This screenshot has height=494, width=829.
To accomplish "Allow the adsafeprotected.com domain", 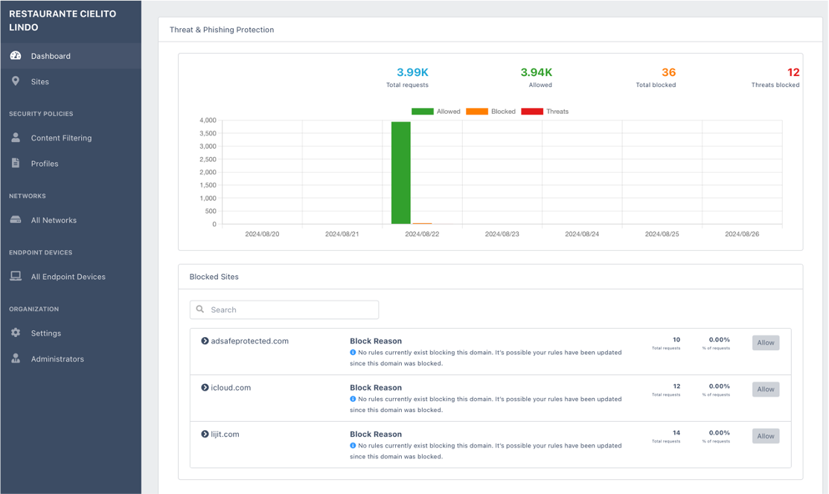I will (766, 343).
